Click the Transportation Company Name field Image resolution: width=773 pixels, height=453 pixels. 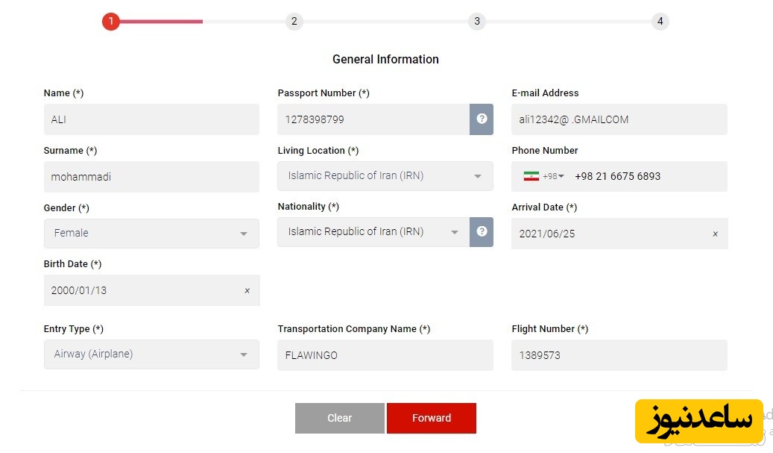click(385, 355)
